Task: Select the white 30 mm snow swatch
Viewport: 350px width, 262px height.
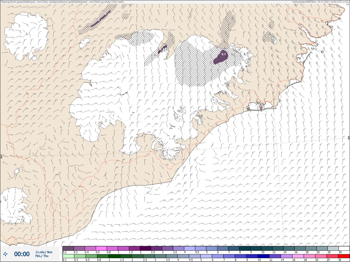Action: 344,248
